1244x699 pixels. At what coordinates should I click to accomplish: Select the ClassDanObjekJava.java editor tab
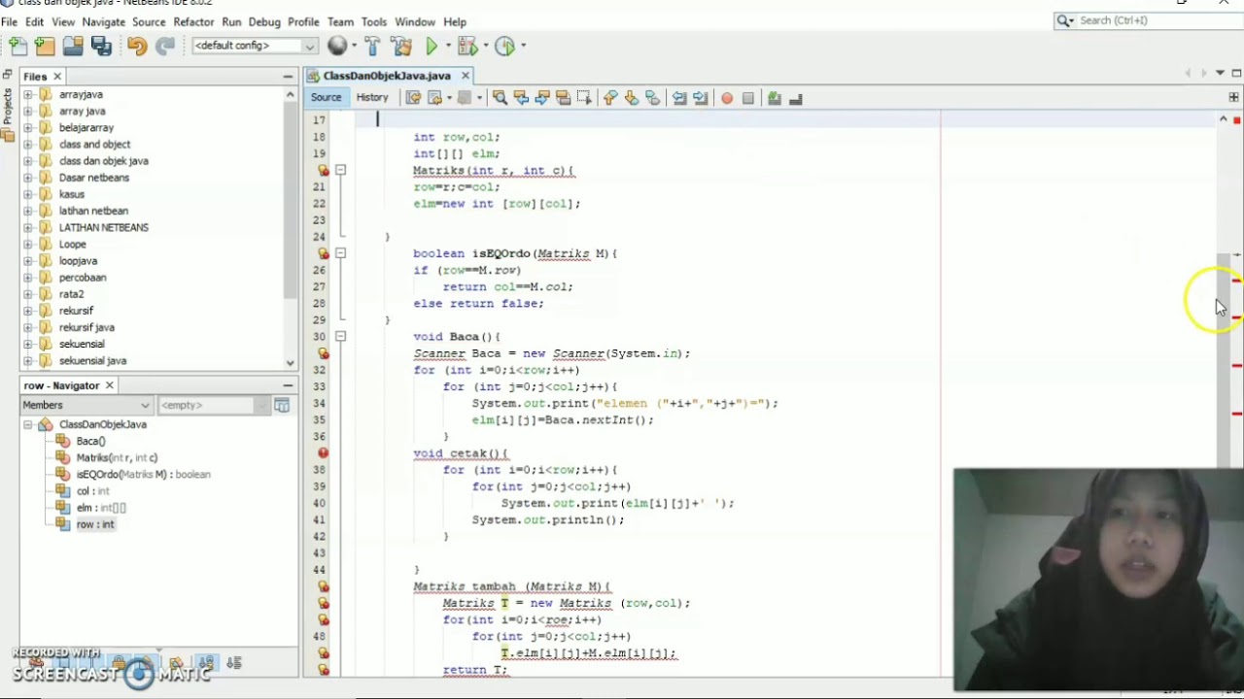(x=387, y=76)
